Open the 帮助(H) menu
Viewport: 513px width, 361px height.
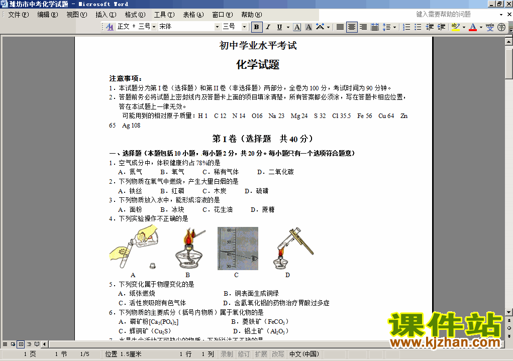click(x=252, y=15)
